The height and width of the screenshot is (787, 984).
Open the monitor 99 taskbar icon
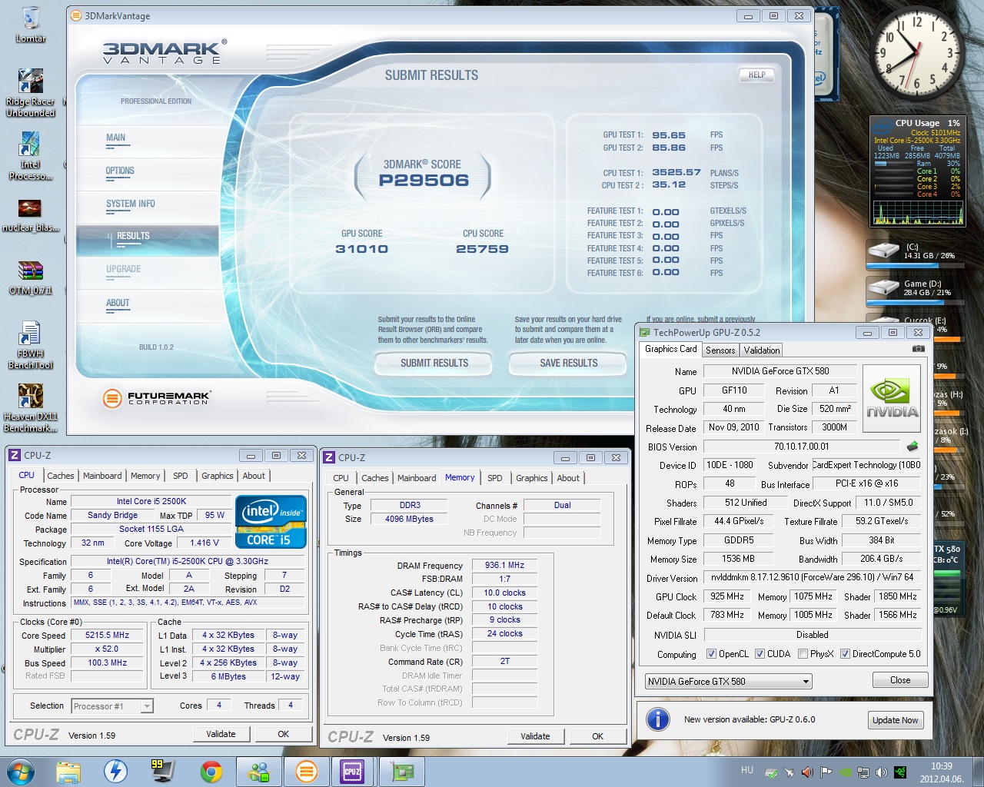(162, 770)
